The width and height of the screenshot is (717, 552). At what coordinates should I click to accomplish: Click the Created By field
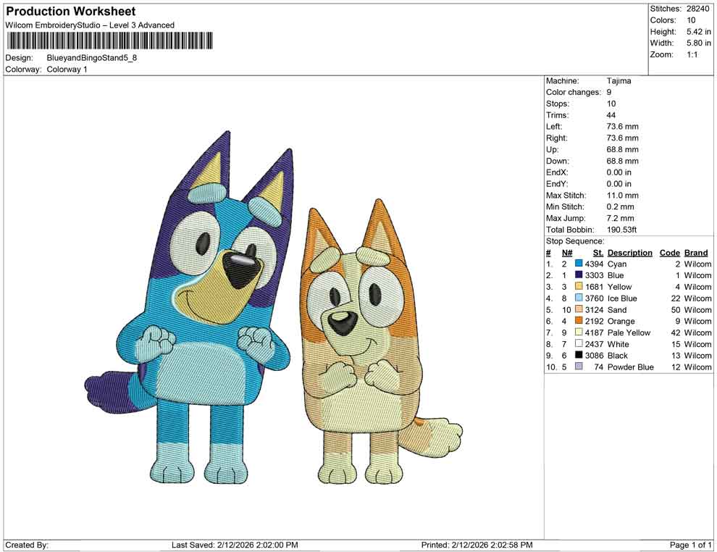tap(26, 545)
